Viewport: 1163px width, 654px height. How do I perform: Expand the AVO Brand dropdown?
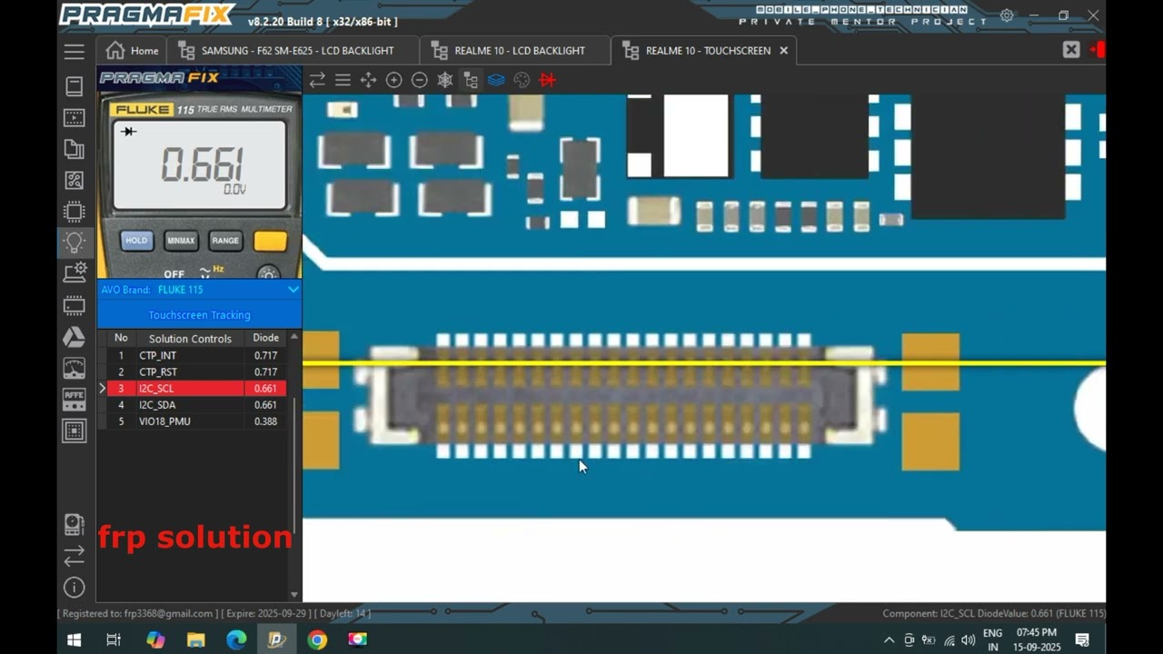tap(293, 290)
